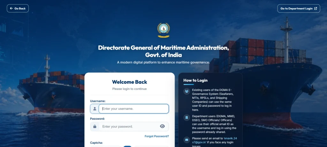The height and width of the screenshot is (147, 327).
Task: Click the existing users group icon
Action: (x=186, y=91)
